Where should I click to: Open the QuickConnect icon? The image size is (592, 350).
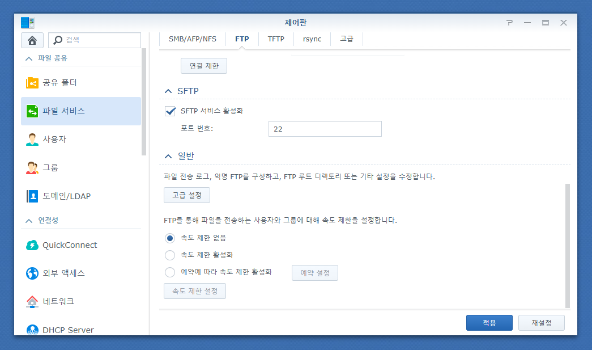(x=32, y=245)
